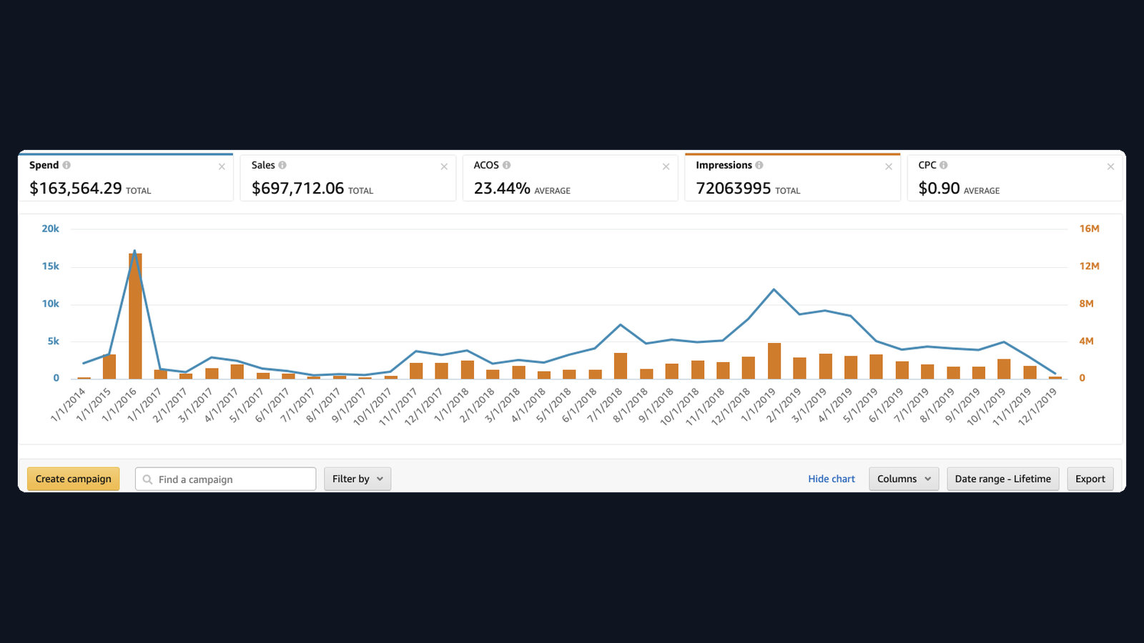Click the Export button
1144x643 pixels.
click(x=1090, y=479)
